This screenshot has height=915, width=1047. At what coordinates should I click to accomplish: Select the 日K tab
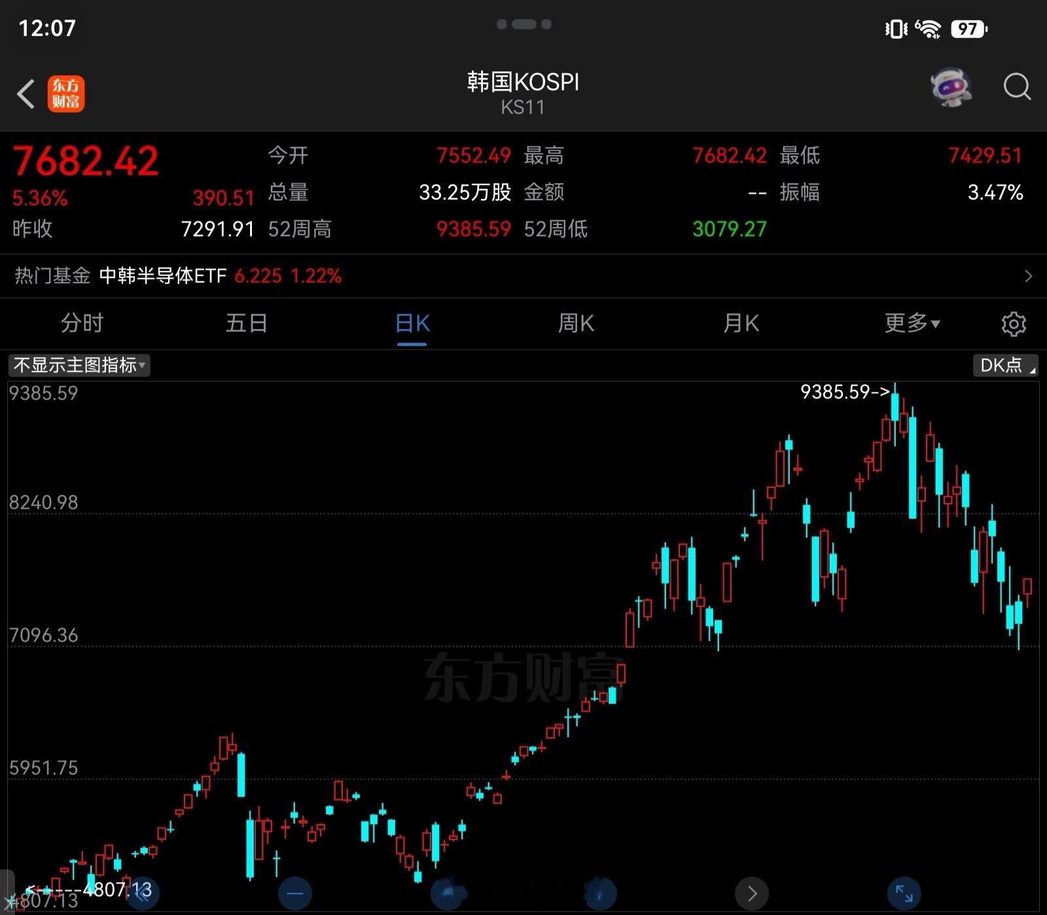412,323
